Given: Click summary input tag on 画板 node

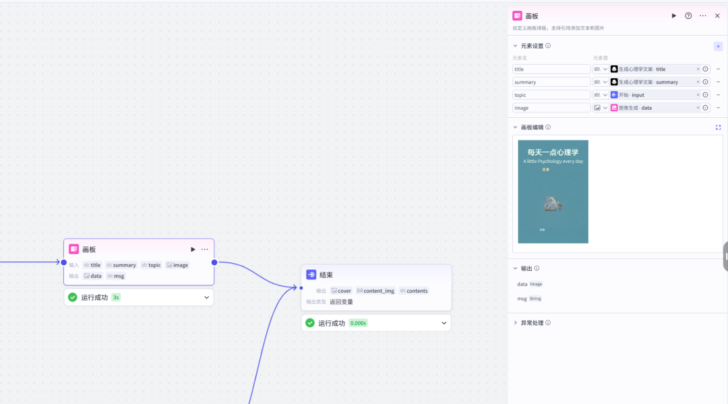Looking at the screenshot, I should tap(121, 265).
